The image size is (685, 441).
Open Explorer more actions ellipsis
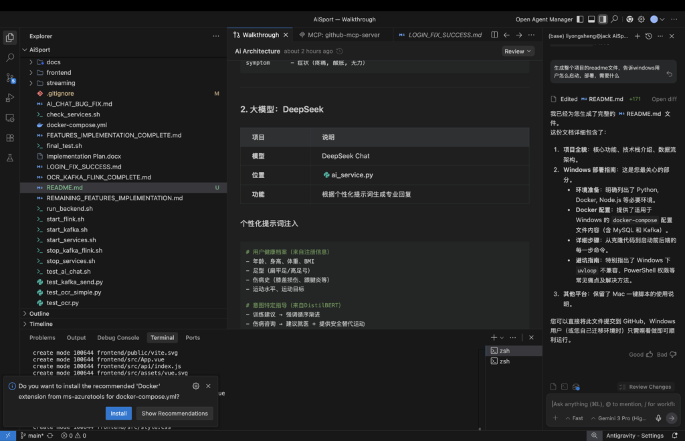[216, 36]
